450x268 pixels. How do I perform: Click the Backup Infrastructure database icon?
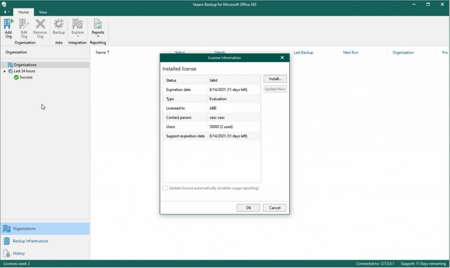coord(7,241)
